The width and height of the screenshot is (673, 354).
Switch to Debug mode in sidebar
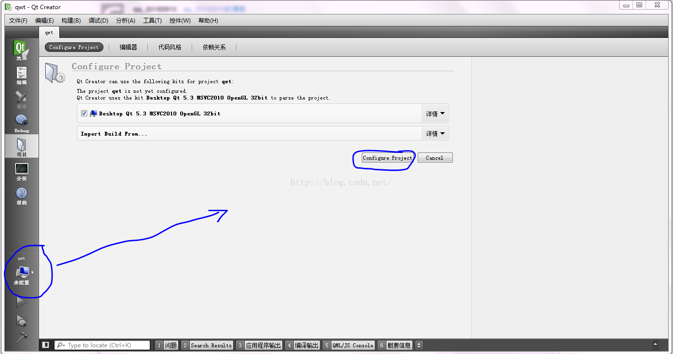[x=21, y=123]
